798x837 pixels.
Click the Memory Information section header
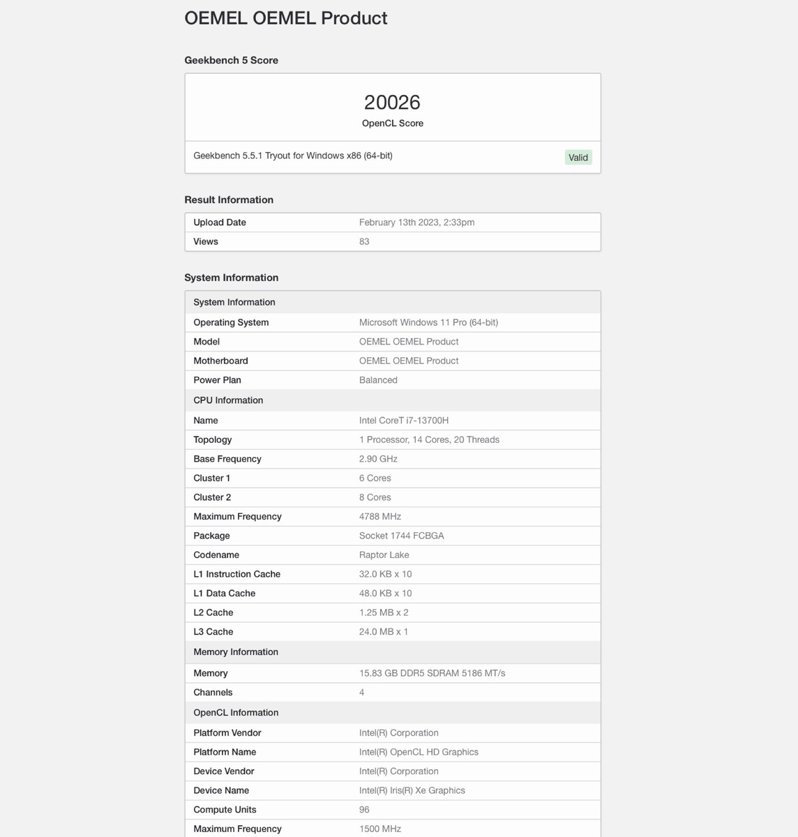point(236,652)
